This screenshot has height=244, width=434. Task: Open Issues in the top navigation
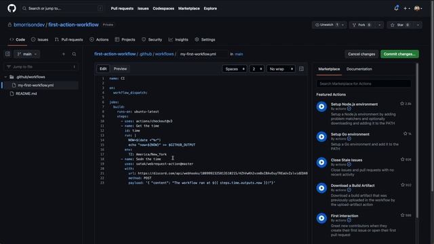coord(143,9)
